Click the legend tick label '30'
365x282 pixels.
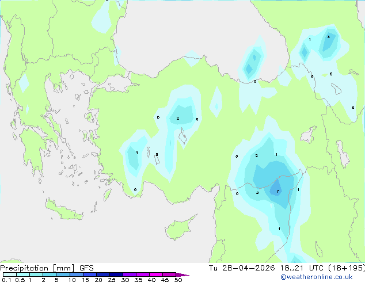[125, 280]
